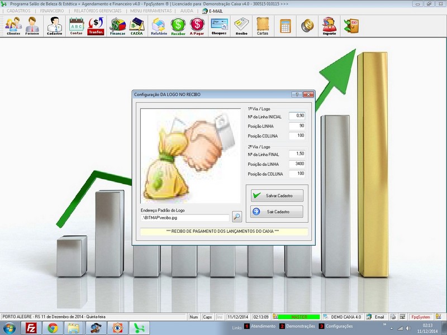The width and height of the screenshot is (447, 335).
Task: Click the Num status bar indicator
Action: coord(194,317)
